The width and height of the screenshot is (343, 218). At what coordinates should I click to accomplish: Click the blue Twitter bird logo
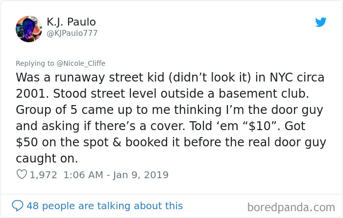pos(320,22)
